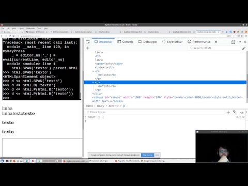Open the Inspector tab
Image resolution: width=248 pixels, height=186 pixels.
(103, 42)
